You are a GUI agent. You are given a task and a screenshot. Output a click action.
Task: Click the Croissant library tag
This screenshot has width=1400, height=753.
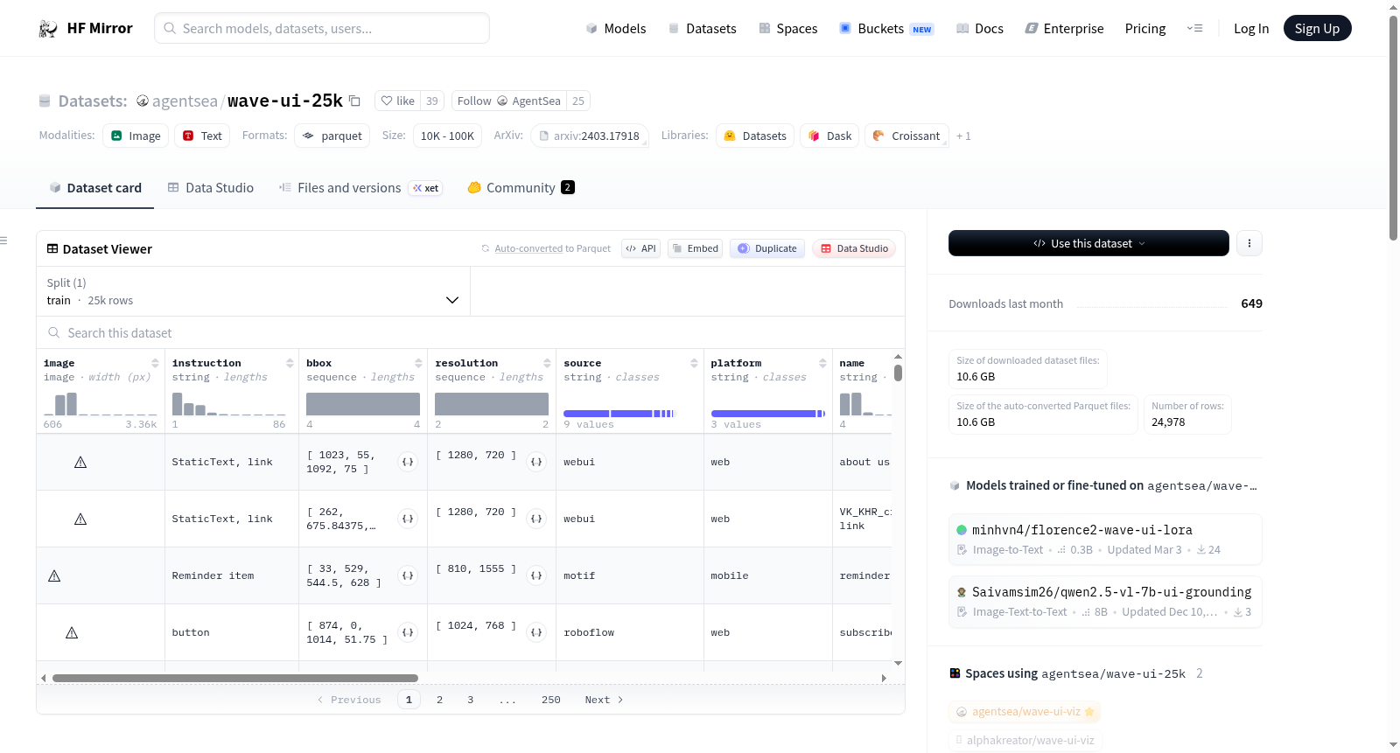point(906,136)
